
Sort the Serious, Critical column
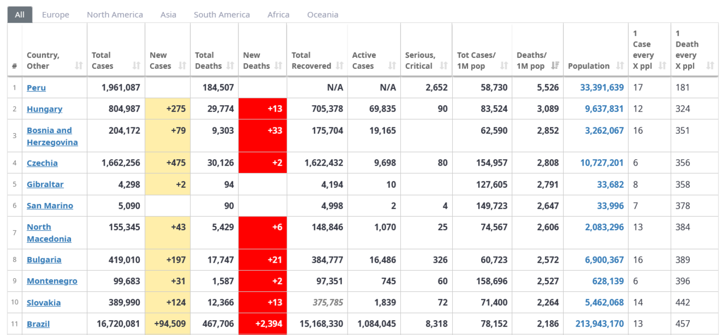pyautogui.click(x=442, y=65)
